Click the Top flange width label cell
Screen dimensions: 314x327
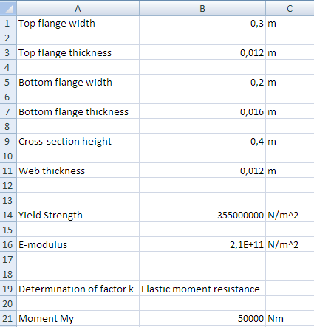pos(78,23)
